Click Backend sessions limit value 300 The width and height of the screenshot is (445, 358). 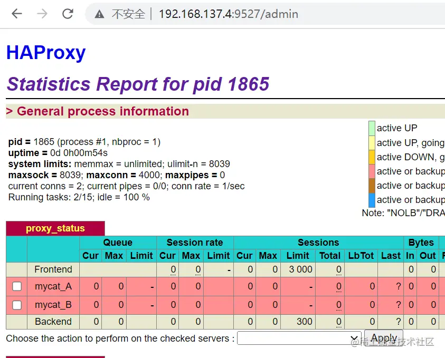click(x=304, y=322)
